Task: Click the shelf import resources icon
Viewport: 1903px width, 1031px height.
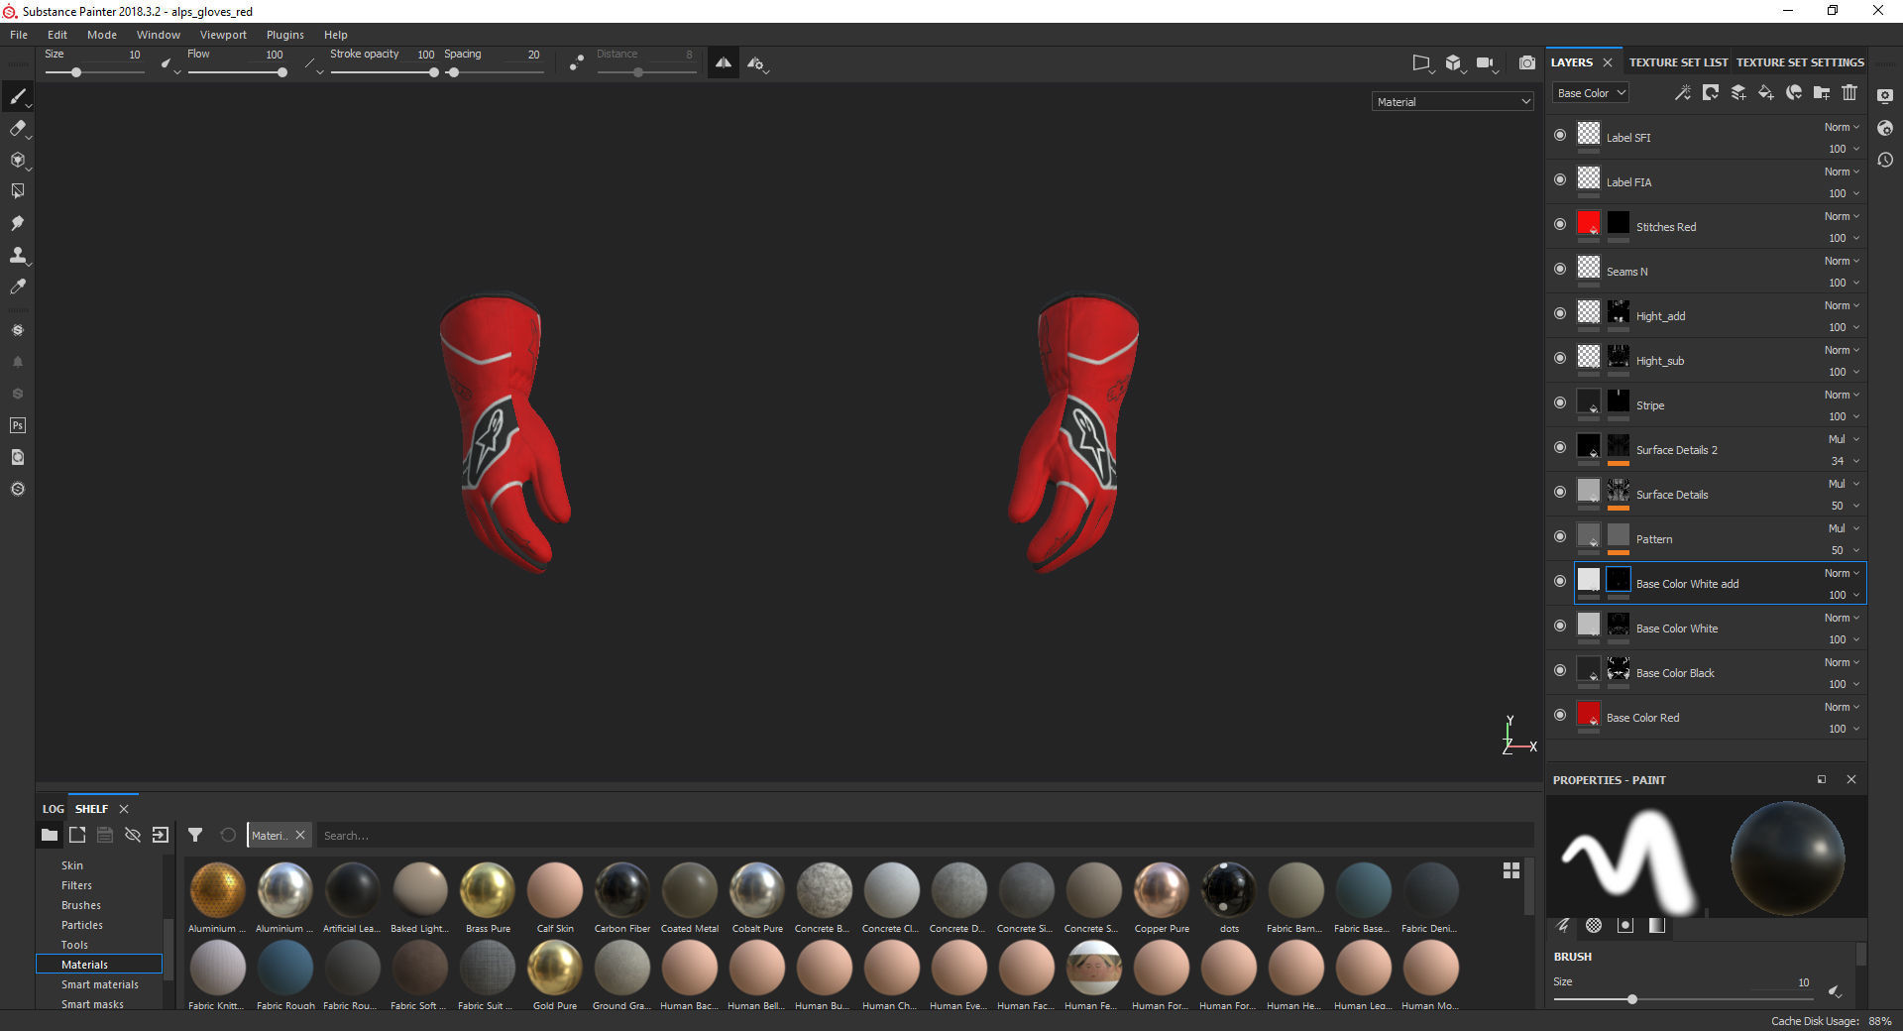Action: point(161,835)
